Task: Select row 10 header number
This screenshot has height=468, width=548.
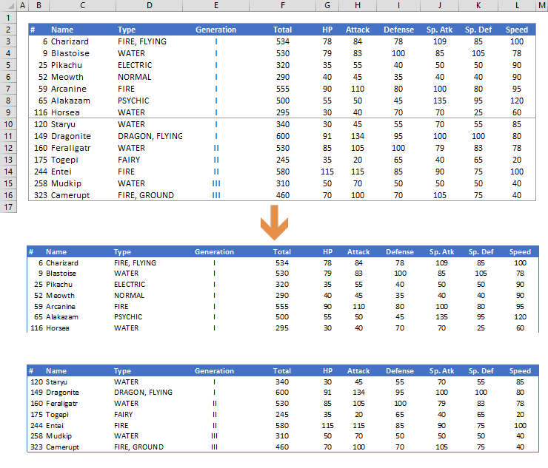Action: pyautogui.click(x=8, y=124)
